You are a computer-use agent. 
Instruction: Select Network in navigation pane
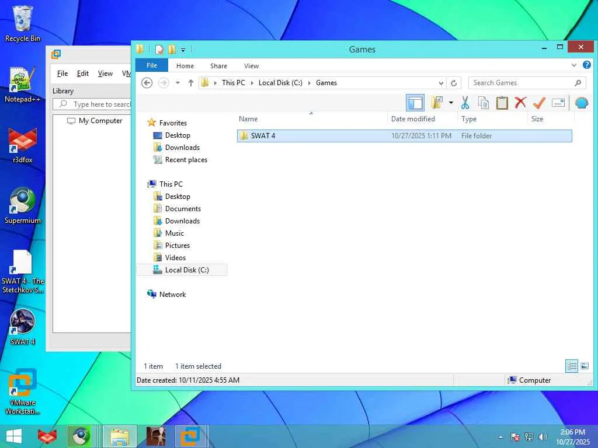172,294
